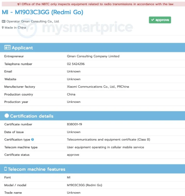Click the Font value MI
Image resolution: width=185 pixels, height=196 pixels.
(68, 177)
